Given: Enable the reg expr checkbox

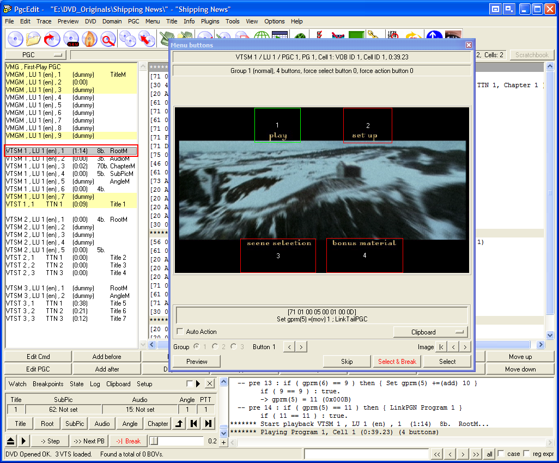Looking at the screenshot, I should pos(526,454).
